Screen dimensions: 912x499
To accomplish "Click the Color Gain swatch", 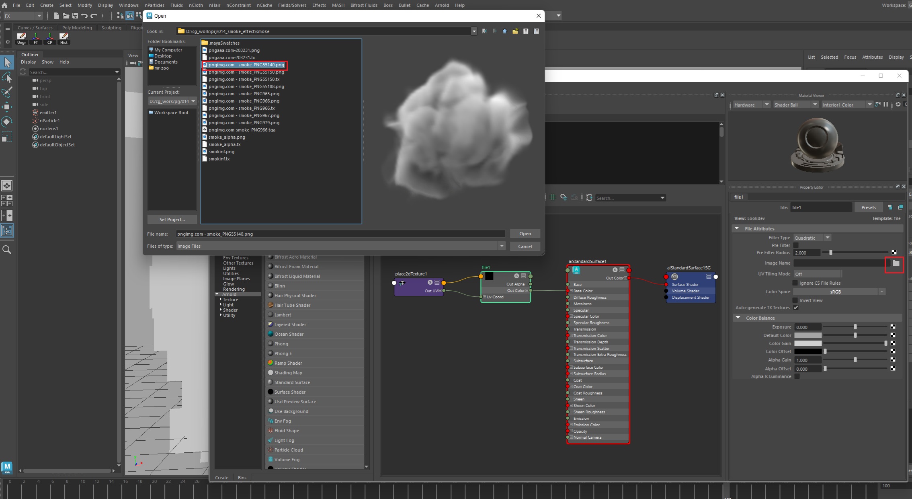I will [x=808, y=343].
